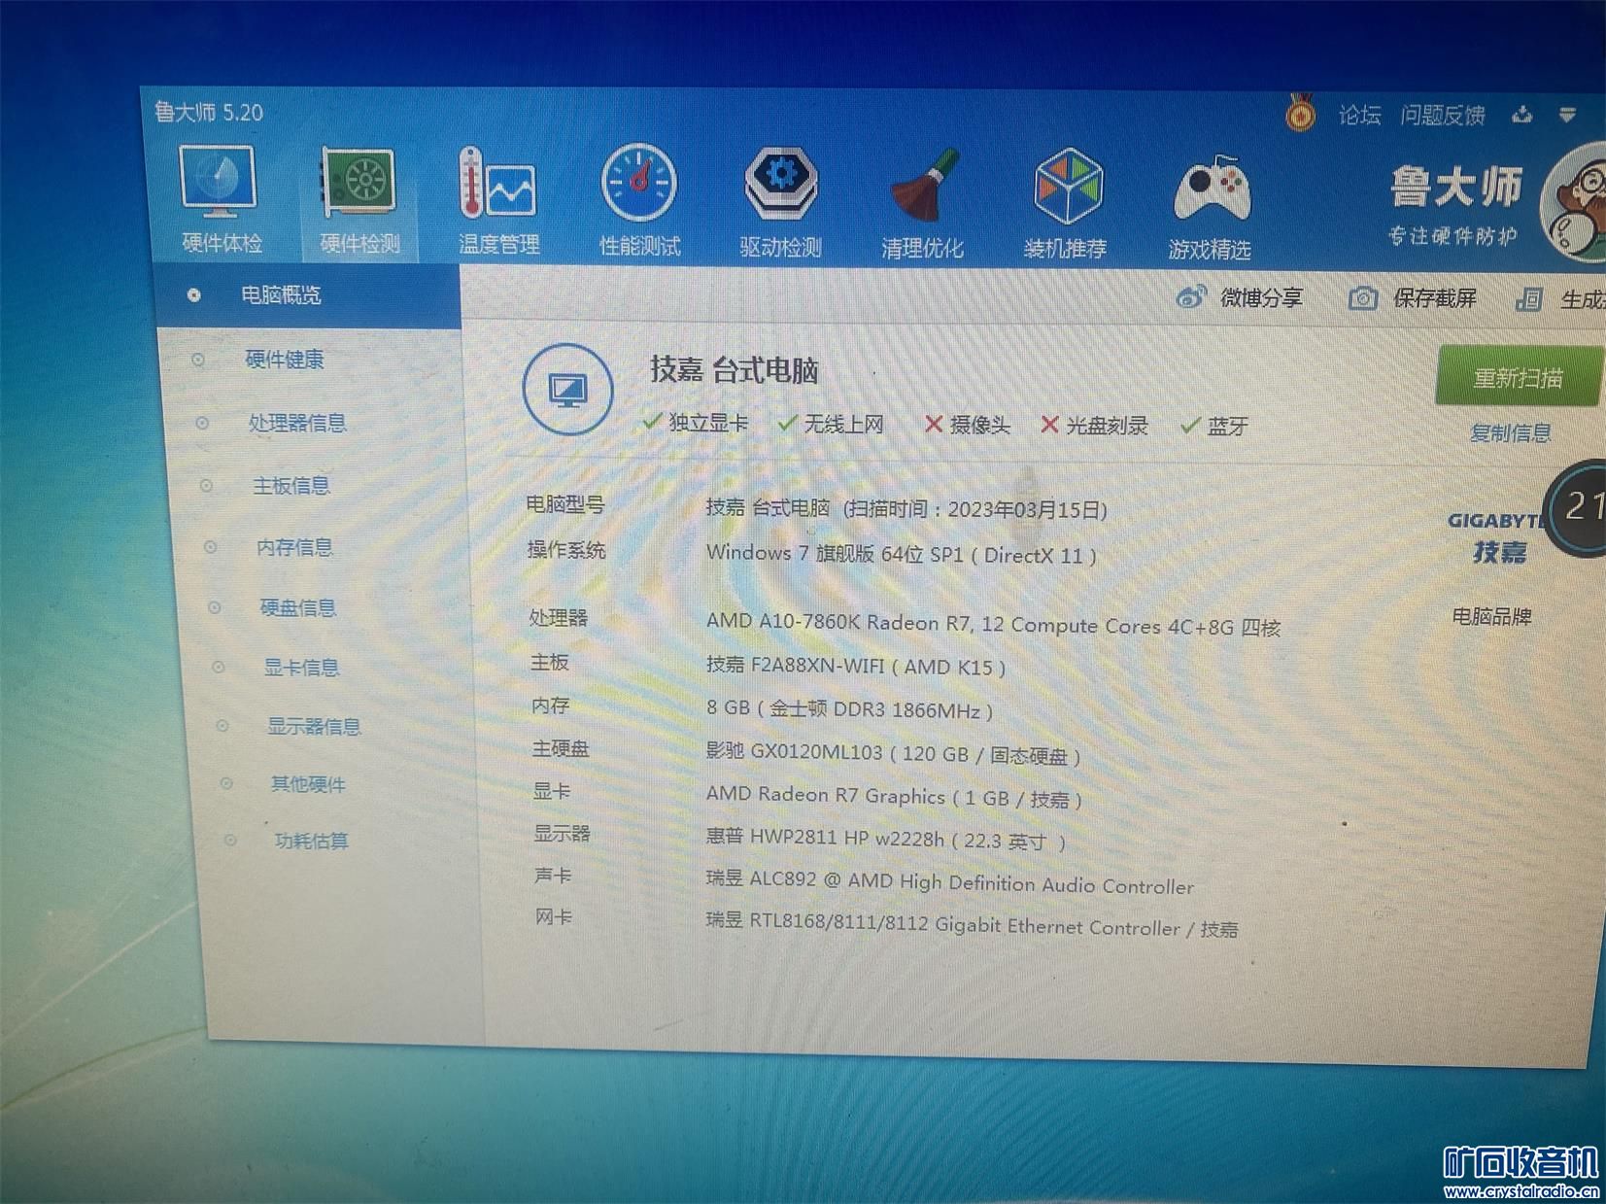
Task: Share via 微博分享
Action: pyautogui.click(x=1240, y=297)
